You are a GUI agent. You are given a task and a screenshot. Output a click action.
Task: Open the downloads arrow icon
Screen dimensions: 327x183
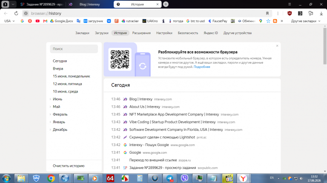tap(321, 13)
